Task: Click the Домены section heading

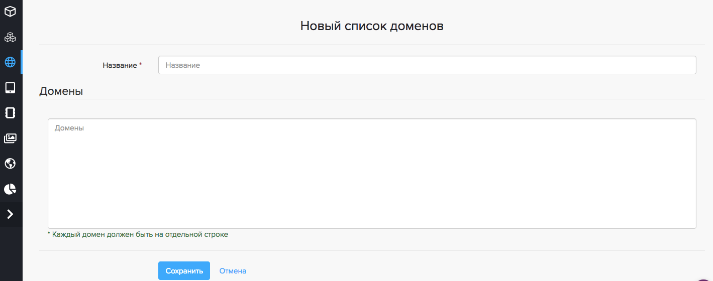Action: click(61, 91)
